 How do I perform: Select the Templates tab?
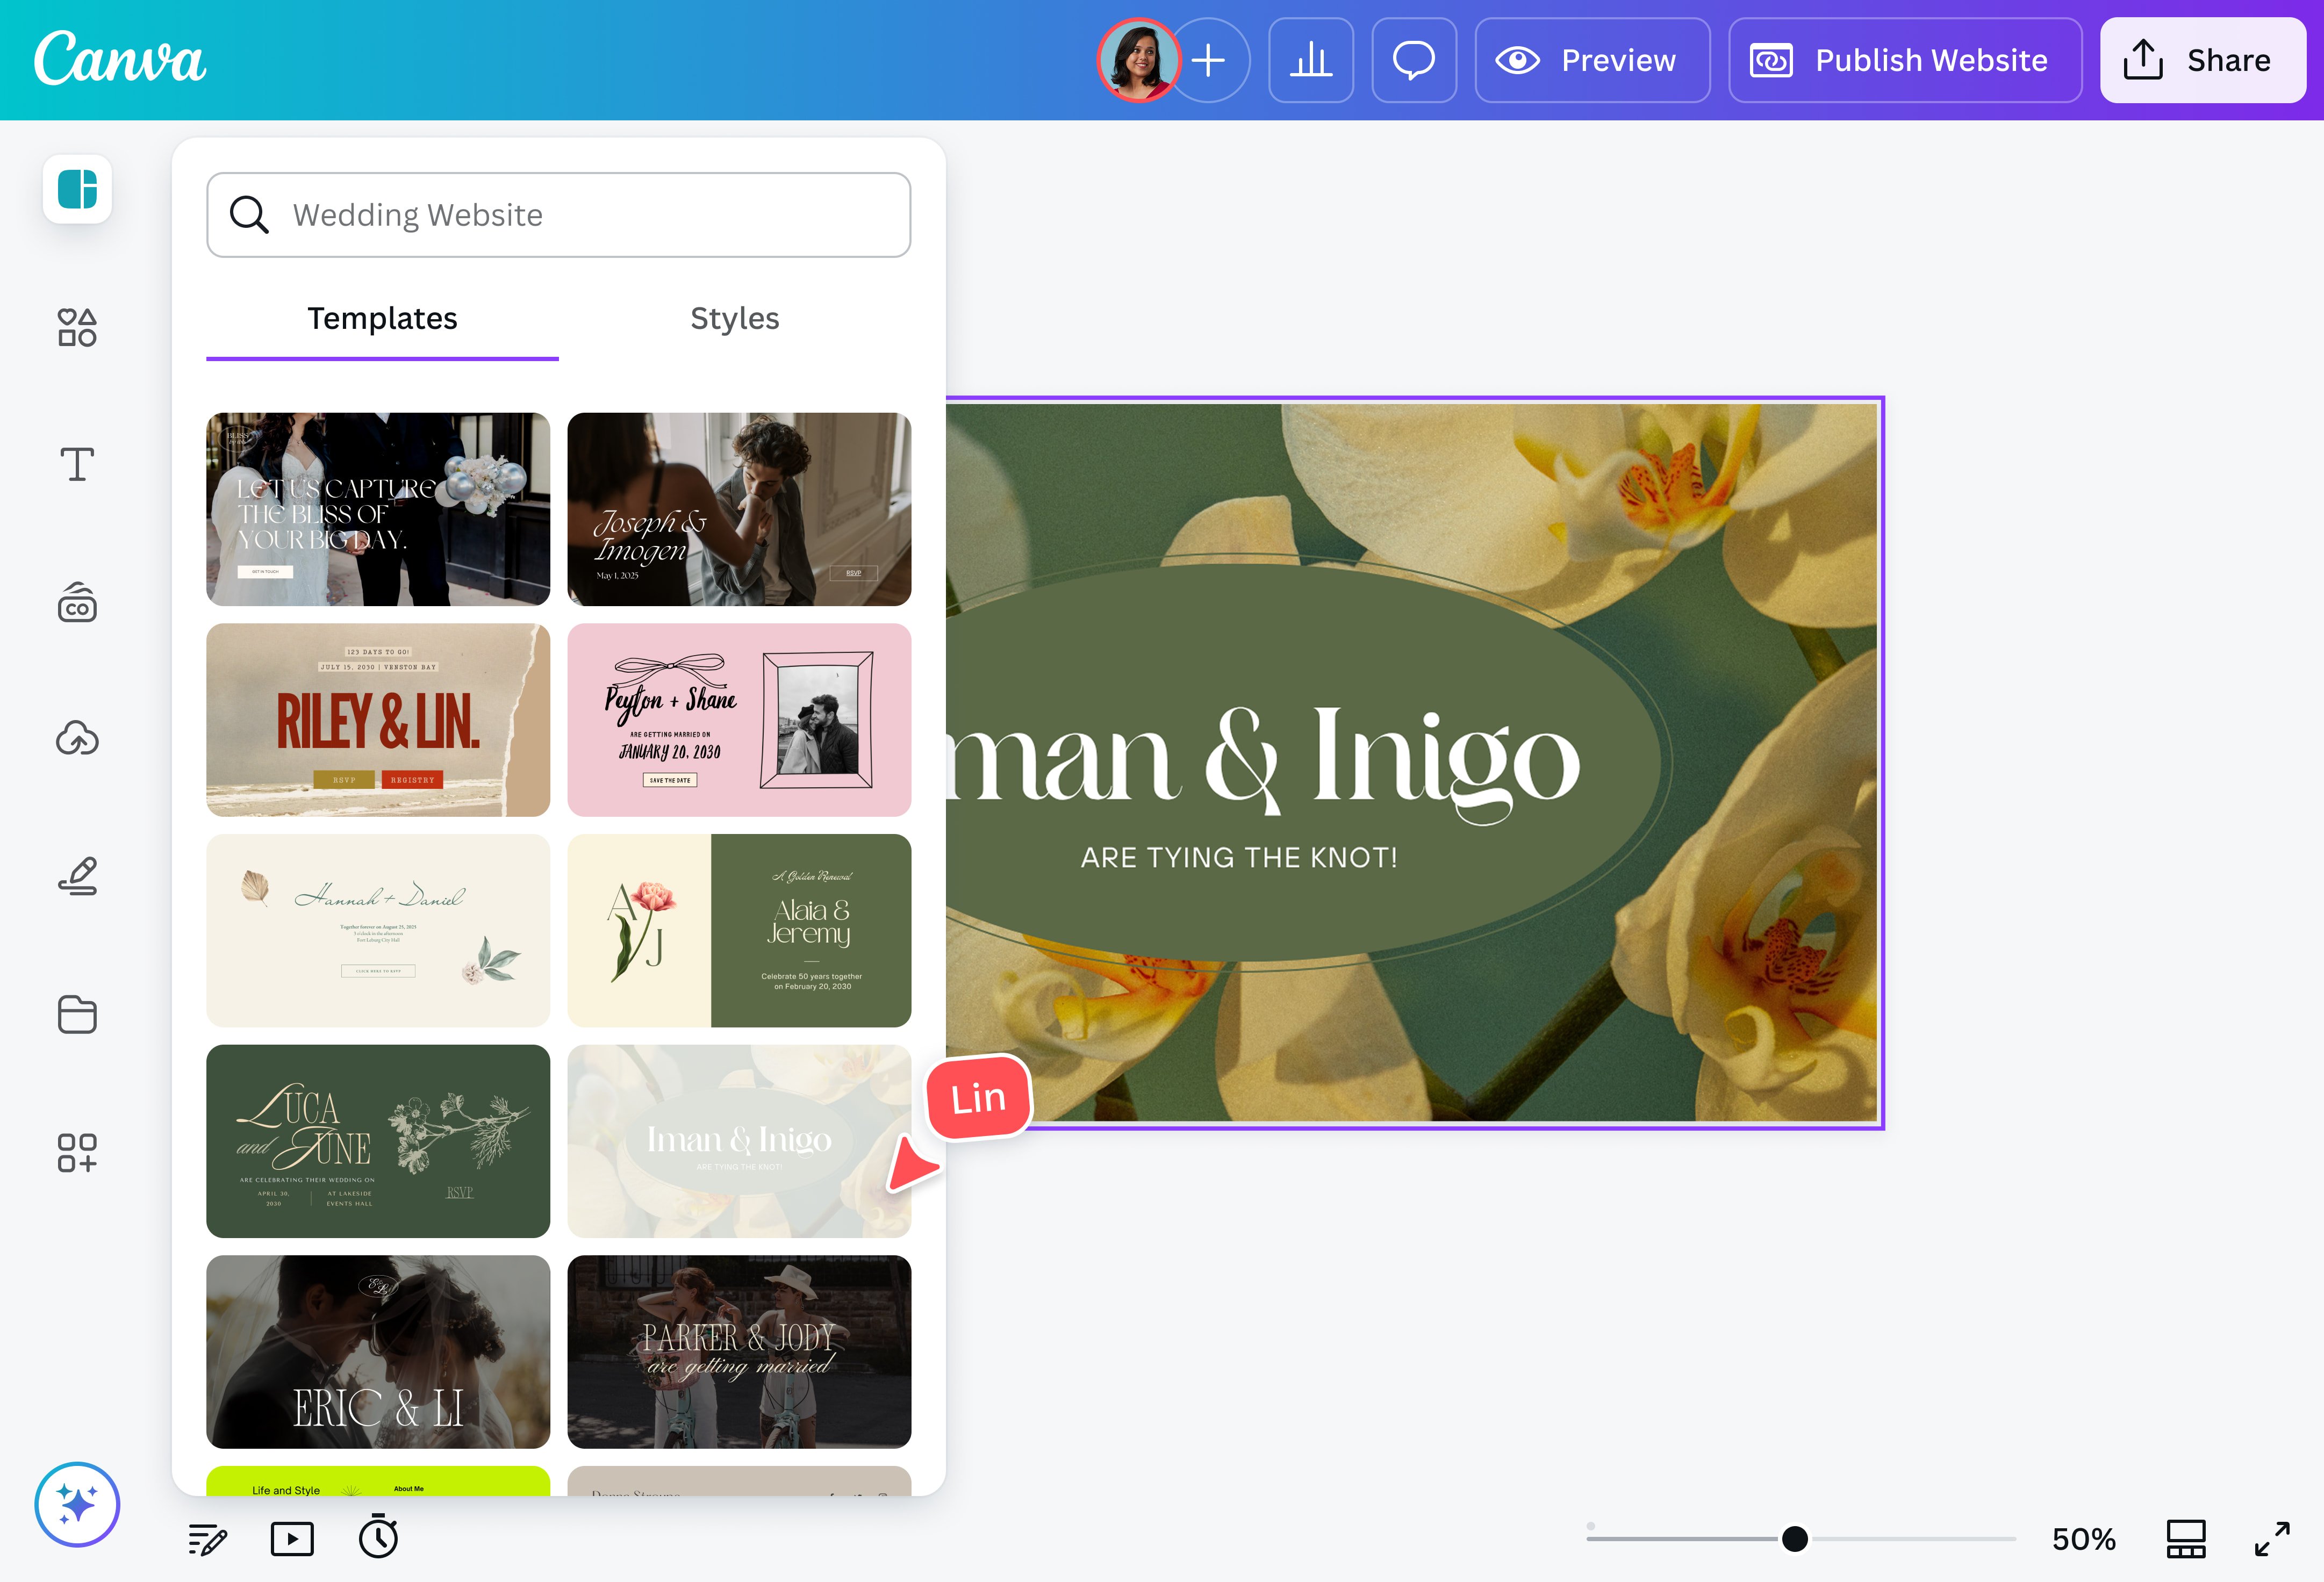coord(382,318)
